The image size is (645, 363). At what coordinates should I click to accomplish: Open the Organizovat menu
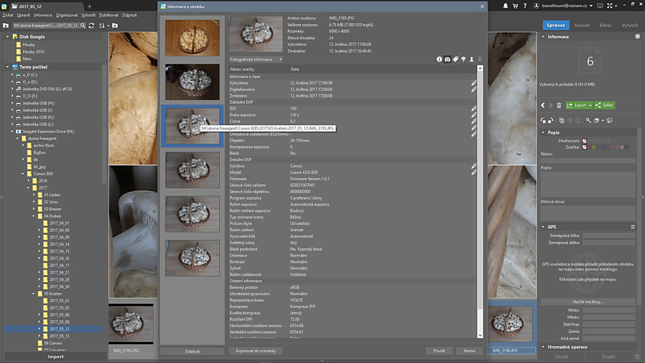click(67, 15)
